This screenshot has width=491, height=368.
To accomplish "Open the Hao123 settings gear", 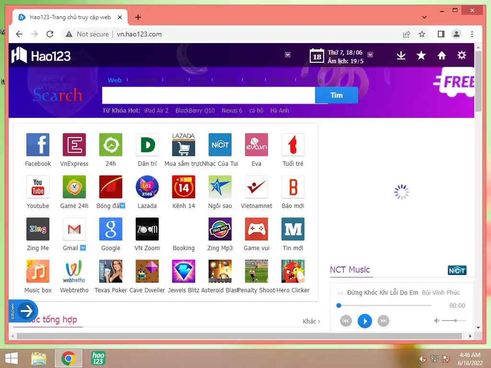I will (462, 56).
